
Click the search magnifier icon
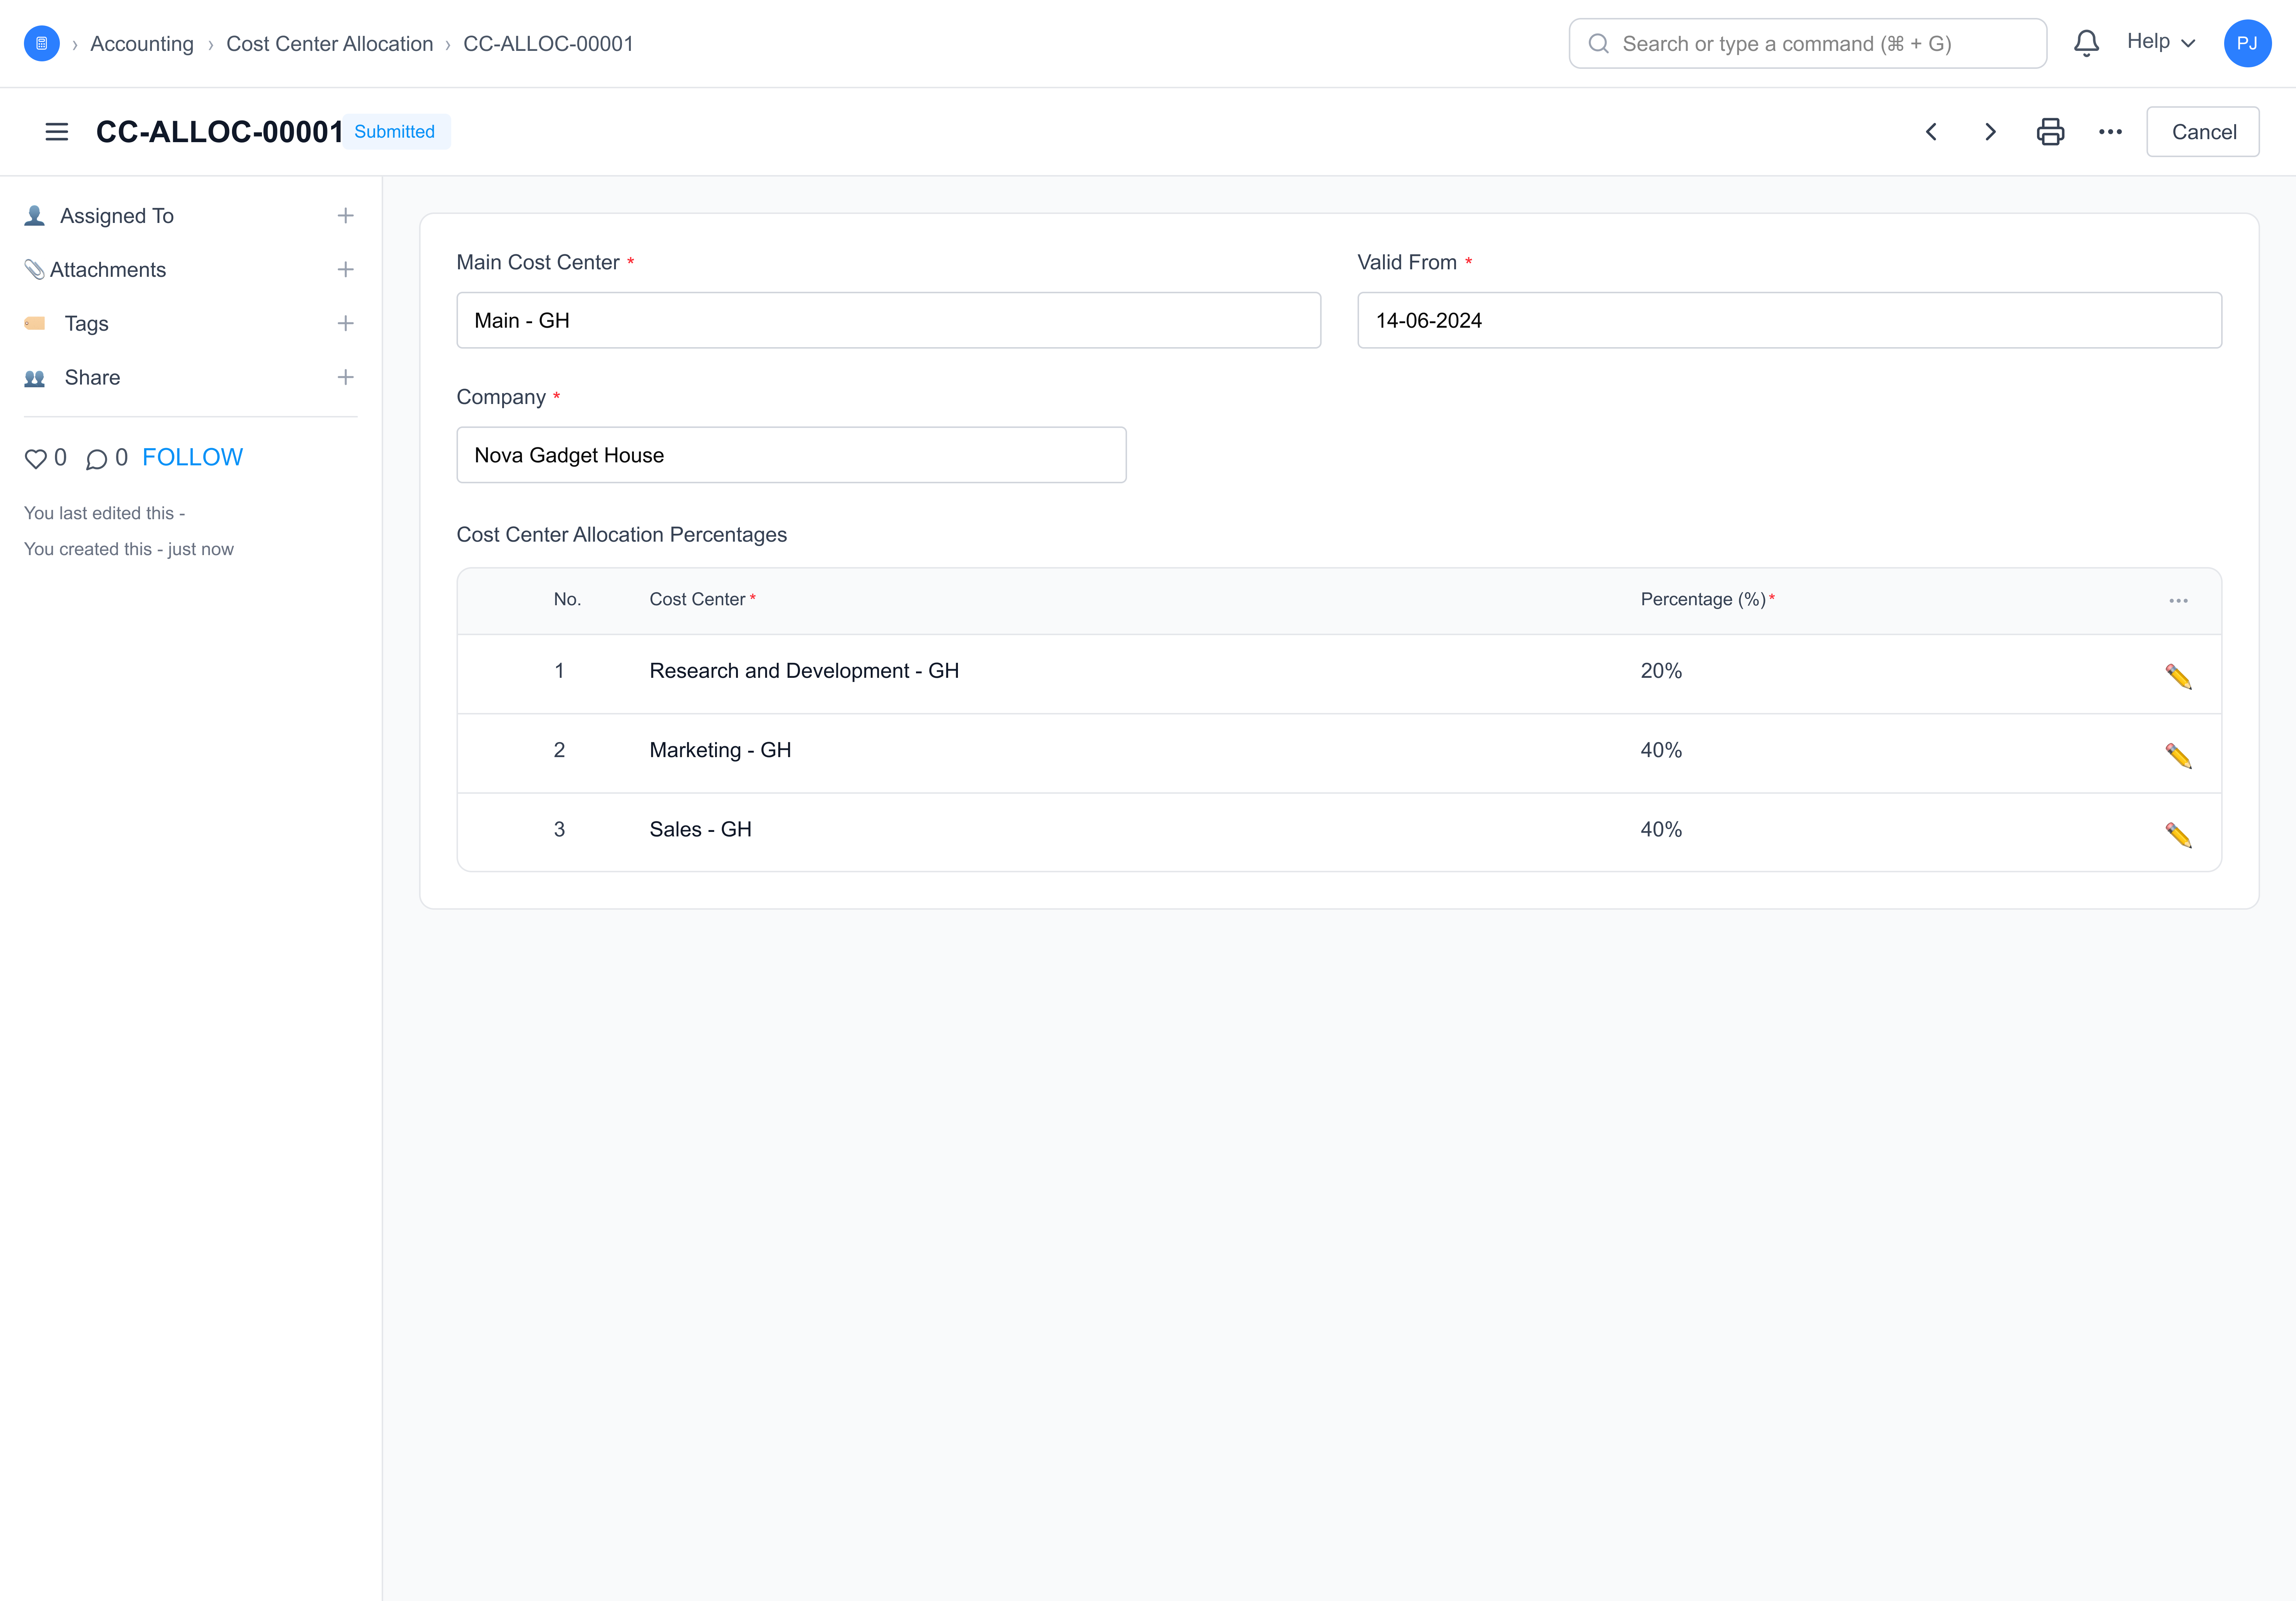pos(1598,44)
